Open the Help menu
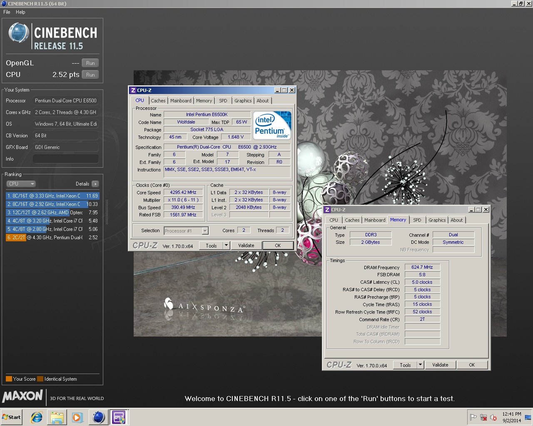The height and width of the screenshot is (426, 533). click(20, 12)
